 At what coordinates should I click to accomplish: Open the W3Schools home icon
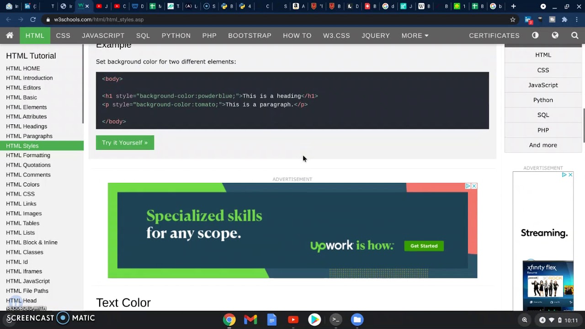pos(10,35)
